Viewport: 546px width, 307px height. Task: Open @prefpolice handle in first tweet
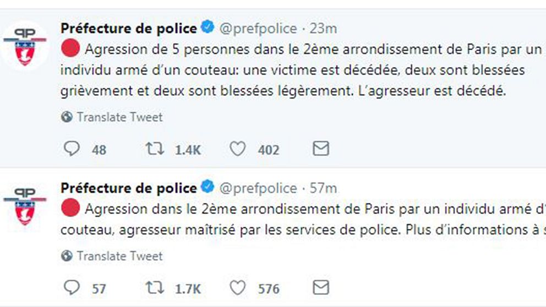[258, 29]
